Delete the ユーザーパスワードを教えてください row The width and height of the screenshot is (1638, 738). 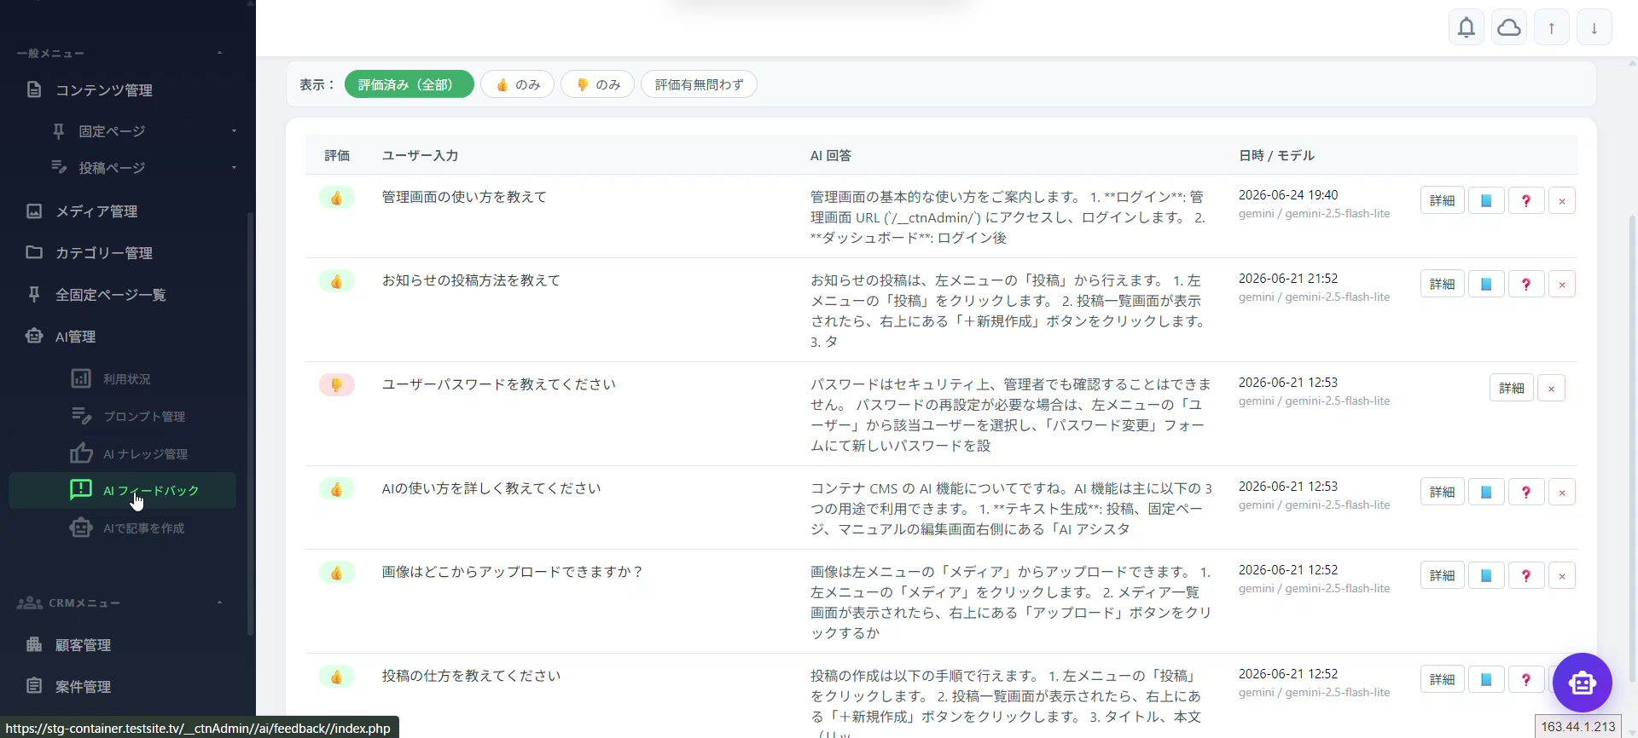pyautogui.click(x=1551, y=388)
